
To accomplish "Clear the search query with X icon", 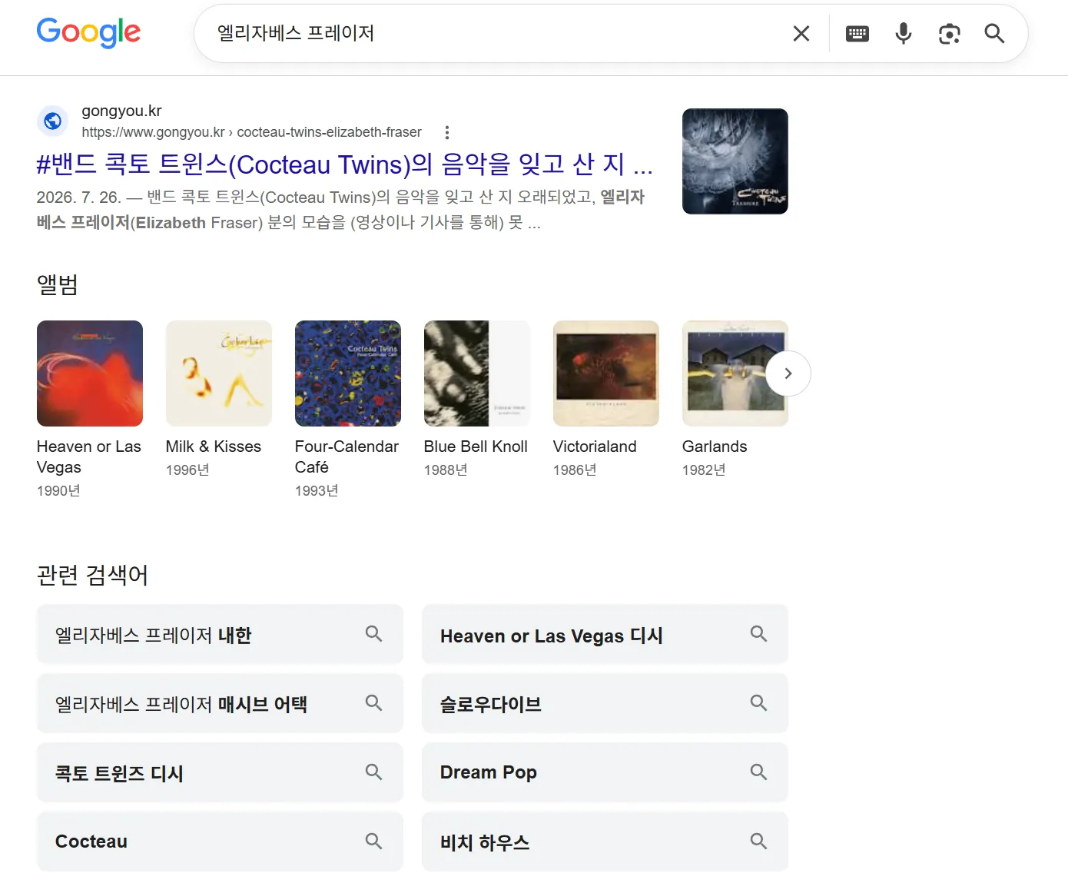I will point(801,33).
